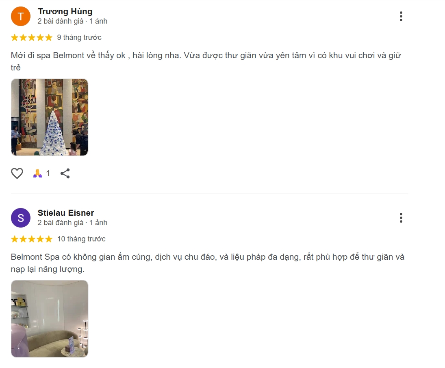Viewport: 445px width, 368px height.
Task: Open Trương Hùng's reviewer profile name
Action: [x=65, y=11]
